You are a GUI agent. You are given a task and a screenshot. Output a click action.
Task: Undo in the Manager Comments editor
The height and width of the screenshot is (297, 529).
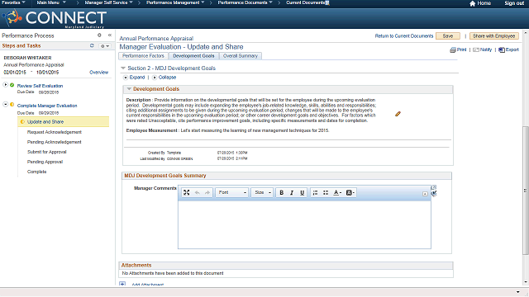point(198,192)
